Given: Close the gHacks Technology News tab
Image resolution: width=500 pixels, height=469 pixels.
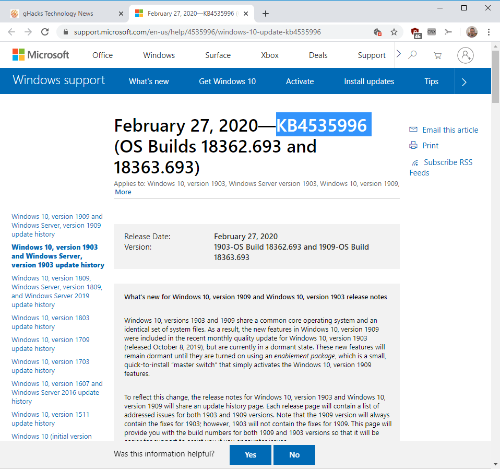Looking at the screenshot, I should [x=121, y=14].
